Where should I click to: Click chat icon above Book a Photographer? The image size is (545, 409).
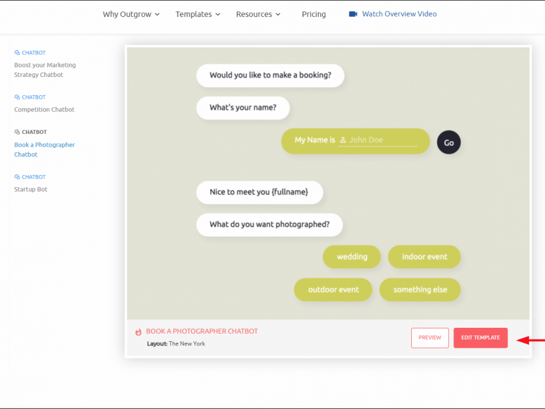(x=17, y=132)
